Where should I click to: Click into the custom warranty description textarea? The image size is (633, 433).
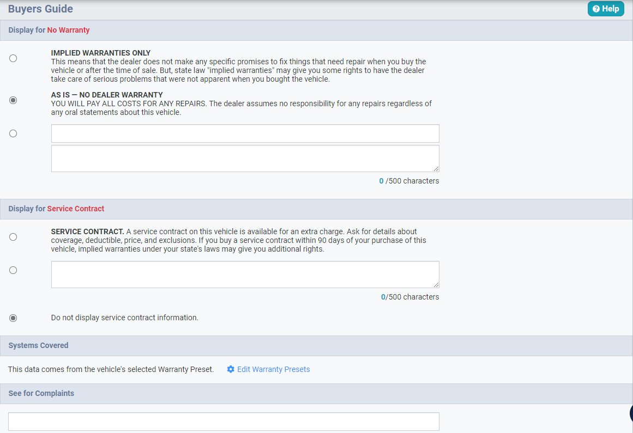coord(245,158)
